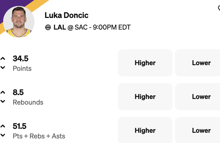Click the 51.5 Pts + Rebs + Asts value
The image size is (220, 143).
coord(20,126)
